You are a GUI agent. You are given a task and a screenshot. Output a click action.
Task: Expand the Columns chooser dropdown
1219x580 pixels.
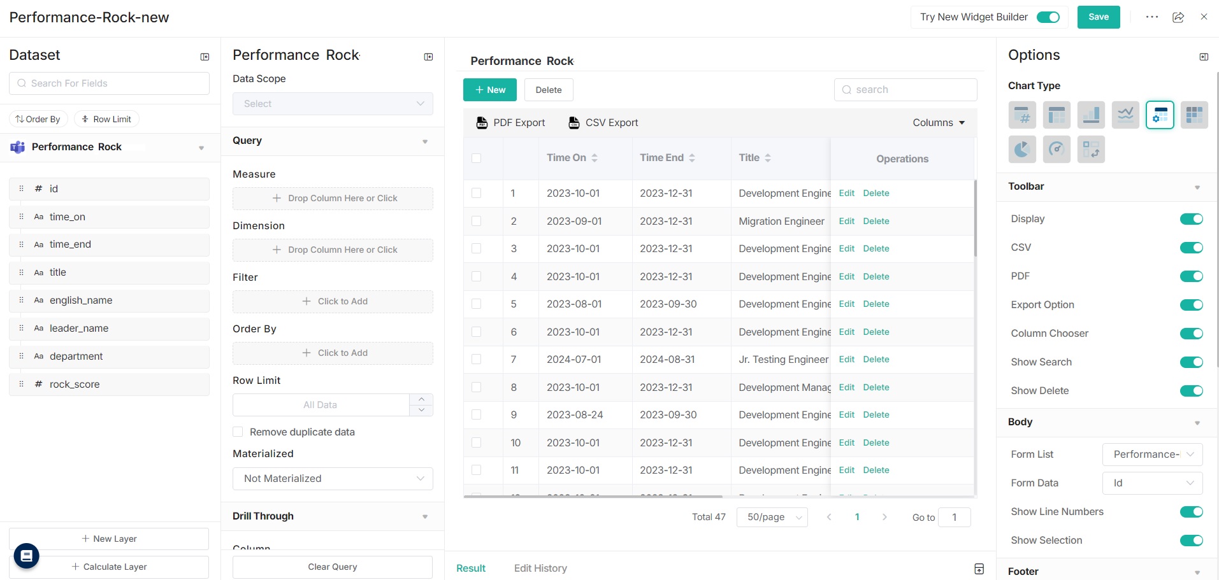tap(938, 123)
